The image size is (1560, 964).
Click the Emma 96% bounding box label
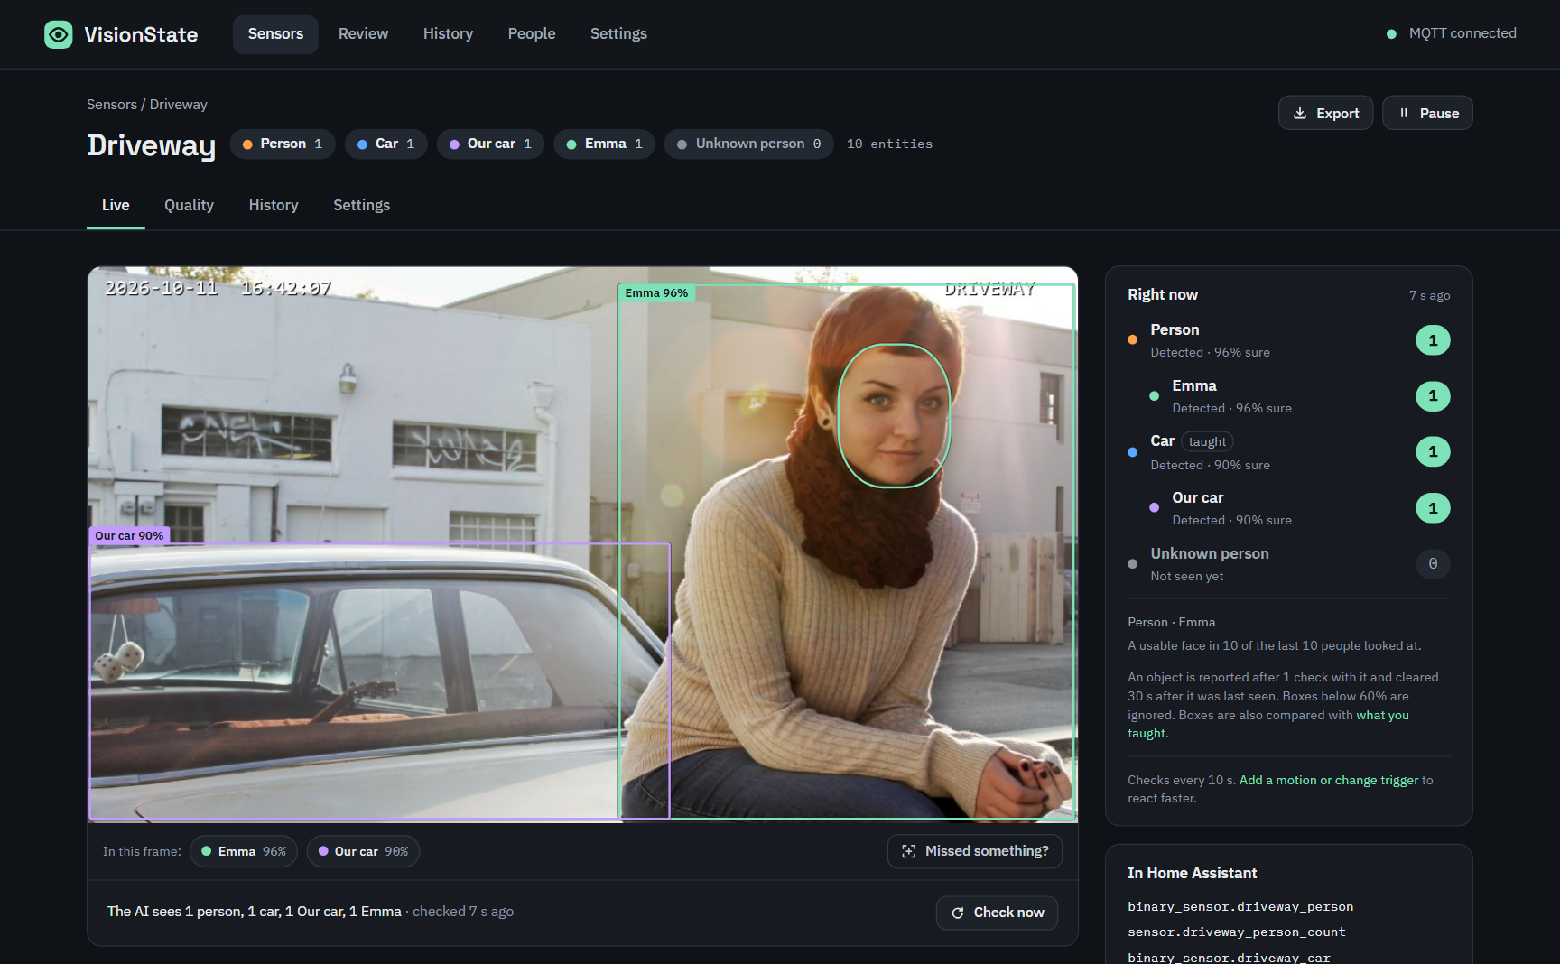[x=656, y=293]
